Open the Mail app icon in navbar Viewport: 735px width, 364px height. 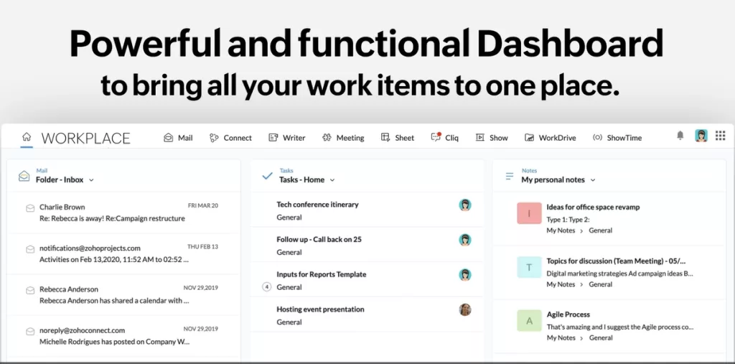click(x=168, y=137)
